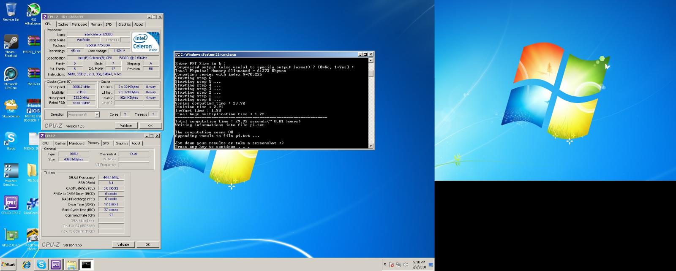Click OK in the CPU-Z Memory window
Viewport: 676px width, 271px height.
click(147, 244)
